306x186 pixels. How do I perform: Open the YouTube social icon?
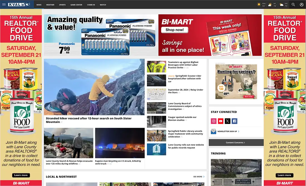[221, 121]
